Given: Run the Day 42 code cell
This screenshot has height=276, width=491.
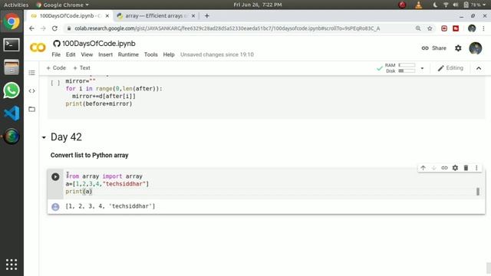Looking at the screenshot, I should (x=55, y=177).
